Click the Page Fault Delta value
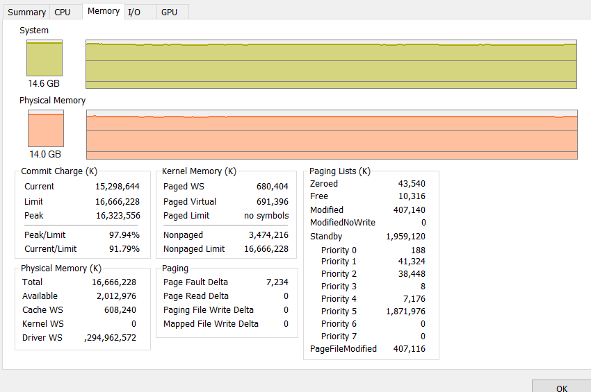 click(x=277, y=282)
